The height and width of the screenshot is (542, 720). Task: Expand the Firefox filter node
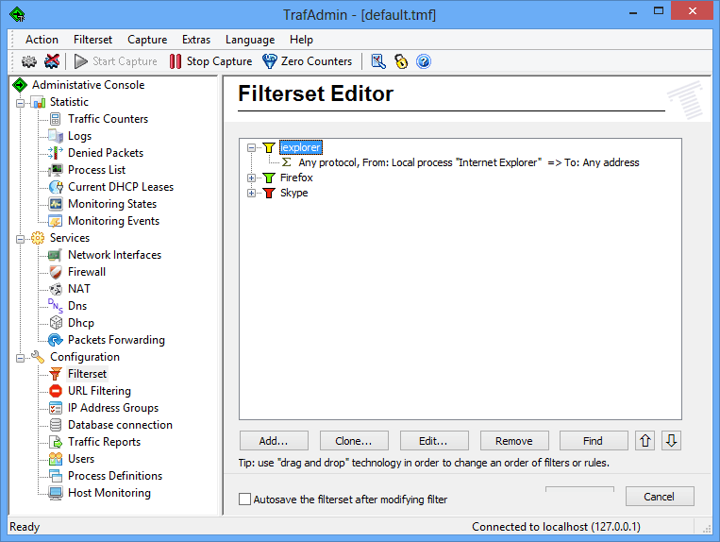pyautogui.click(x=251, y=178)
